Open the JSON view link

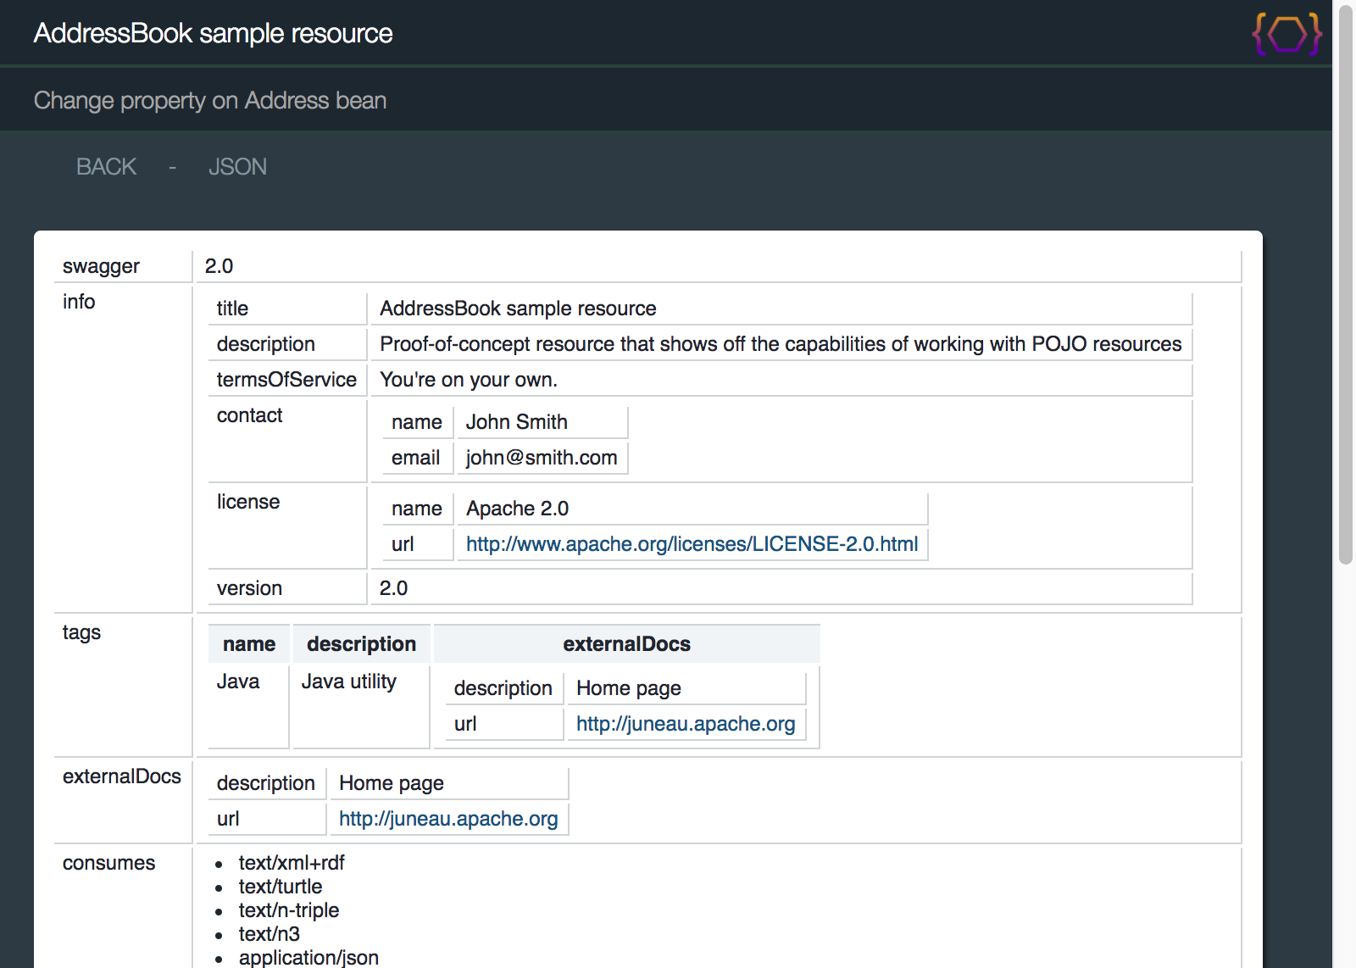237,167
